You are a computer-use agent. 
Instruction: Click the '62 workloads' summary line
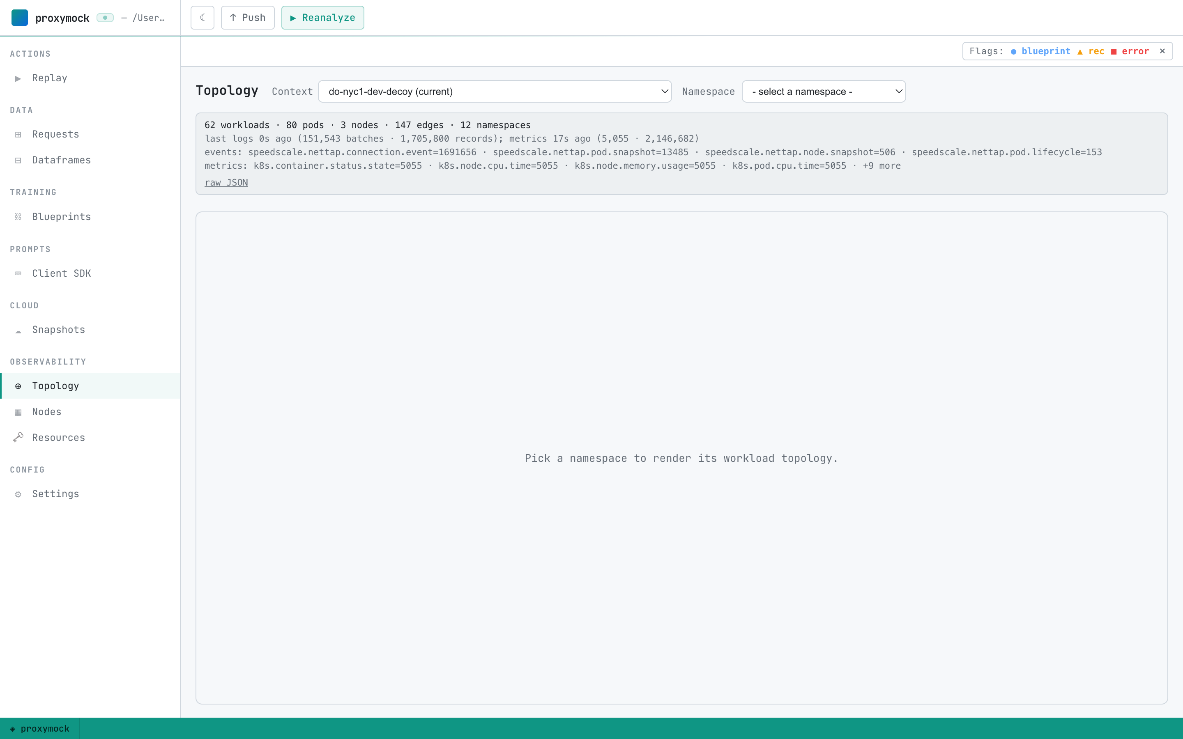pyautogui.click(x=367, y=125)
